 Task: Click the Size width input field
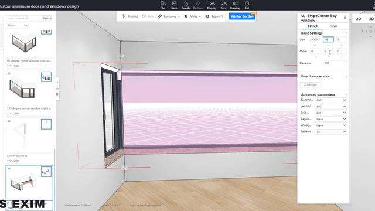point(316,39)
